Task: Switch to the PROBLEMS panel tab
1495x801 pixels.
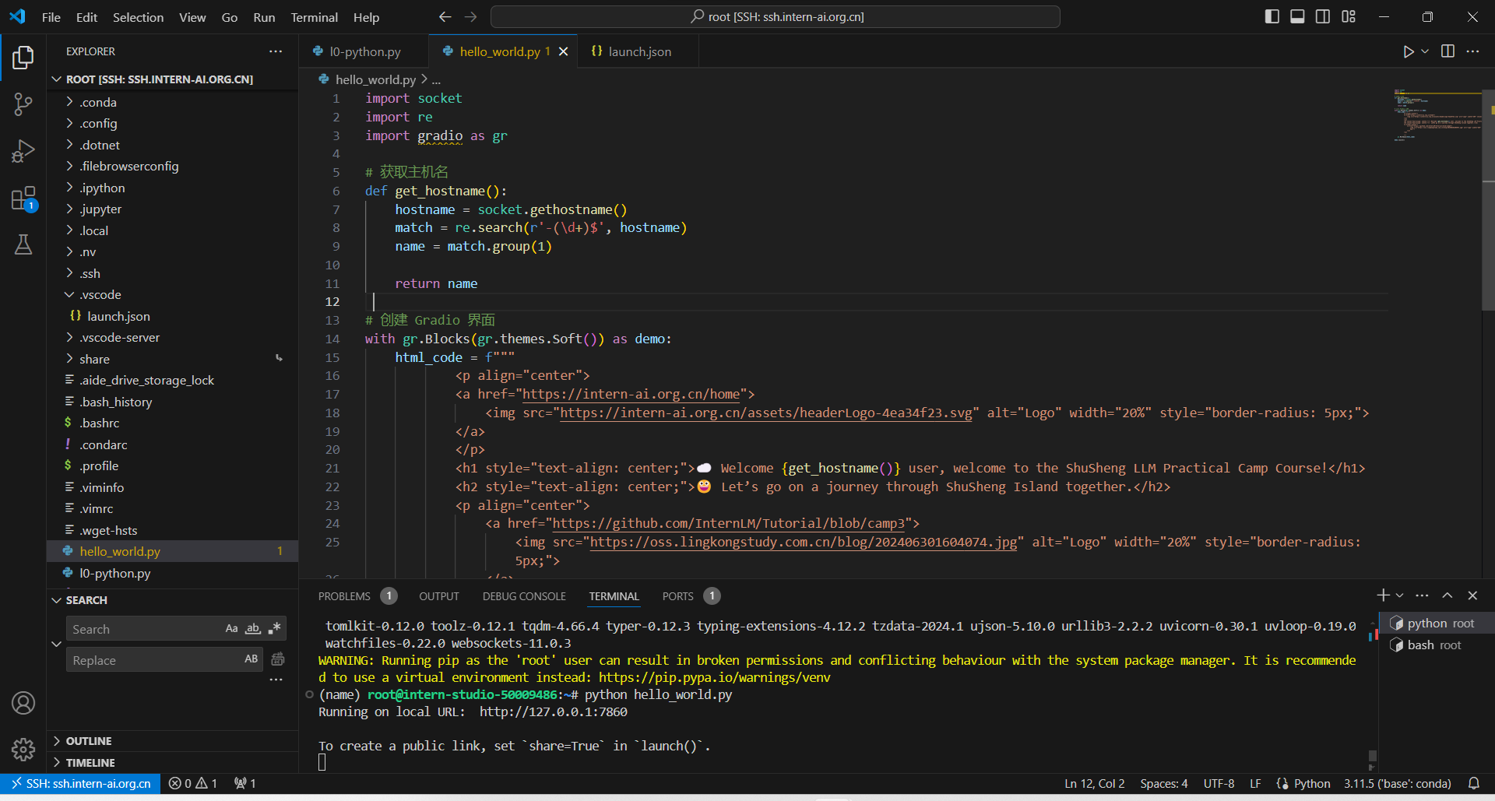Action: click(x=344, y=596)
